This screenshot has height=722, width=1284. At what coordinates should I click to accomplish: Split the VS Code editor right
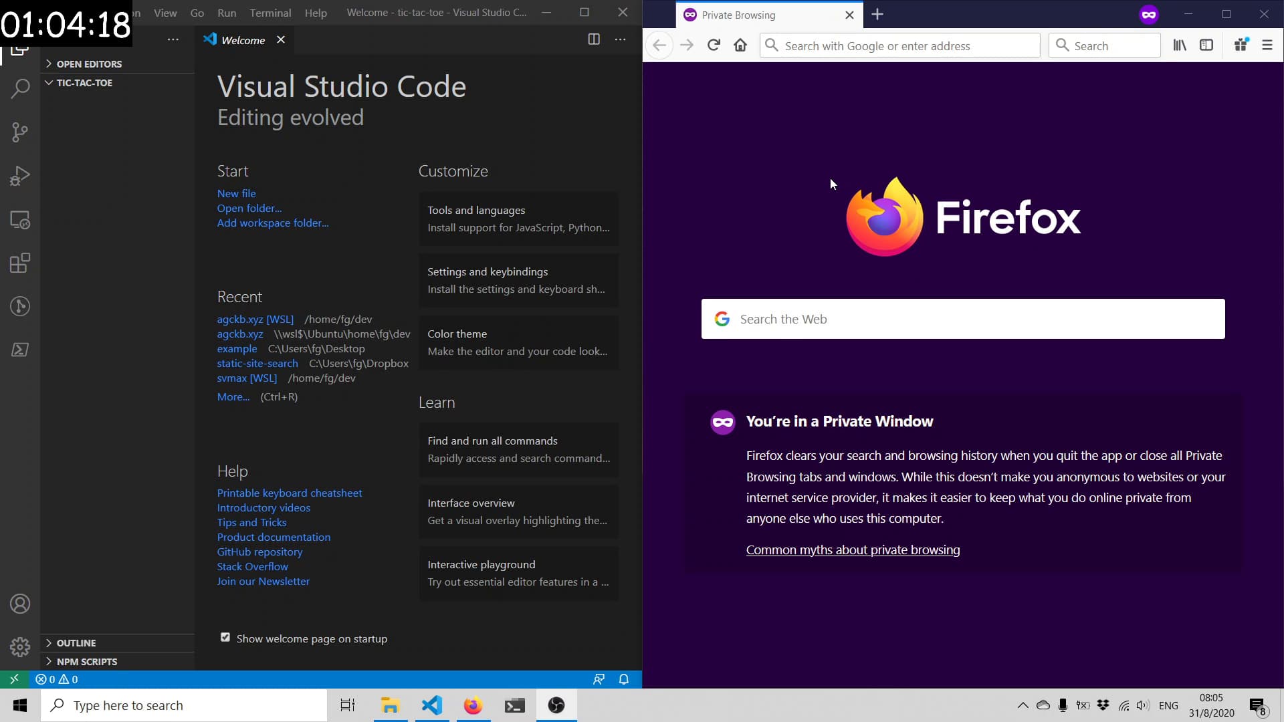[x=594, y=39]
